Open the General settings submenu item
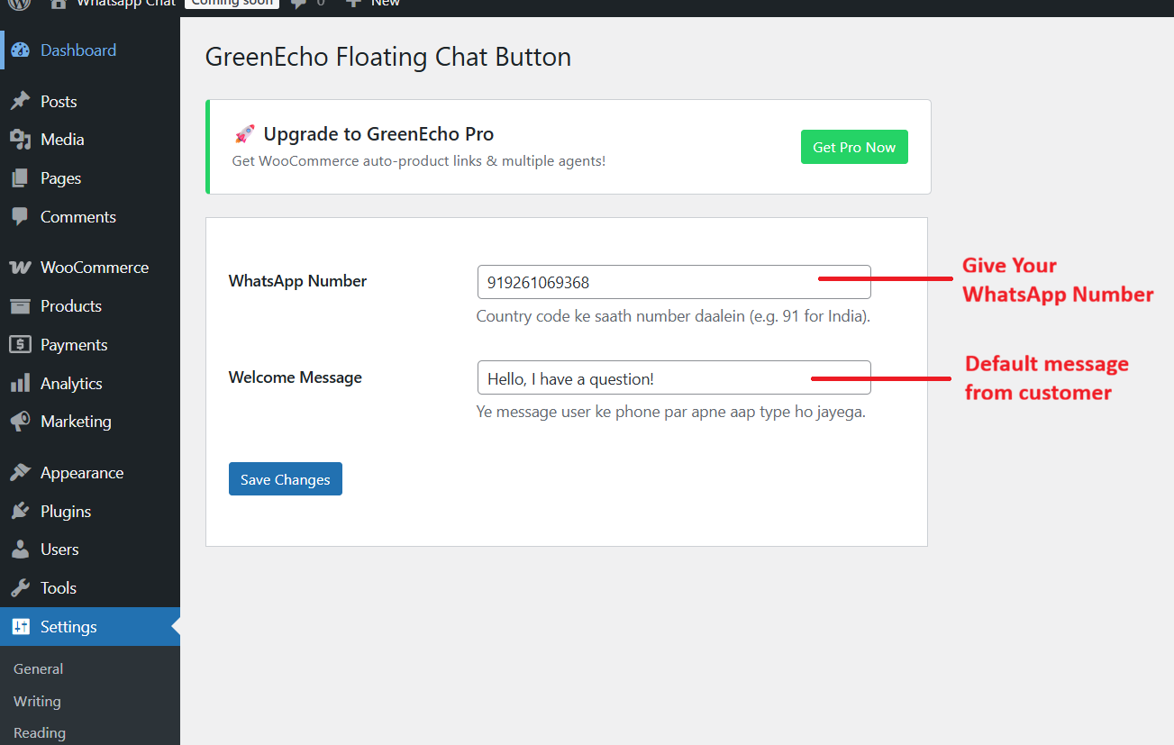Screen dimensions: 1174x745 point(38,669)
